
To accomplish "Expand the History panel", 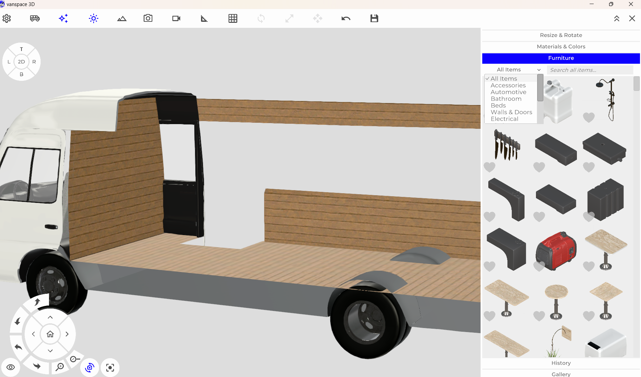I will tap(561, 363).
